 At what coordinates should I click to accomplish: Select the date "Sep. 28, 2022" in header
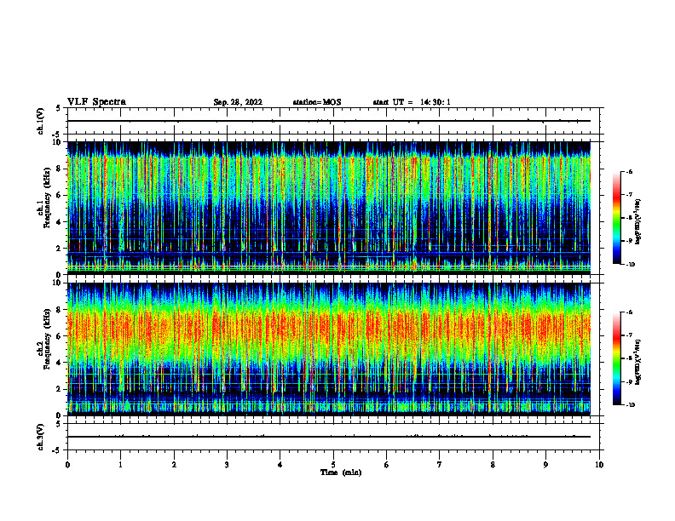[x=238, y=102]
